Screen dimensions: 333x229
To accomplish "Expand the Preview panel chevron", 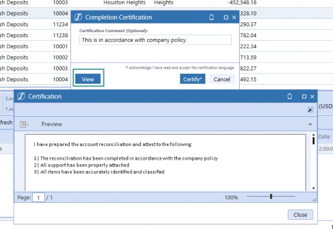I will point(310,124).
